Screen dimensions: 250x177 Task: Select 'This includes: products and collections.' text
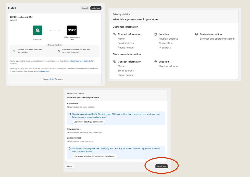85,133
